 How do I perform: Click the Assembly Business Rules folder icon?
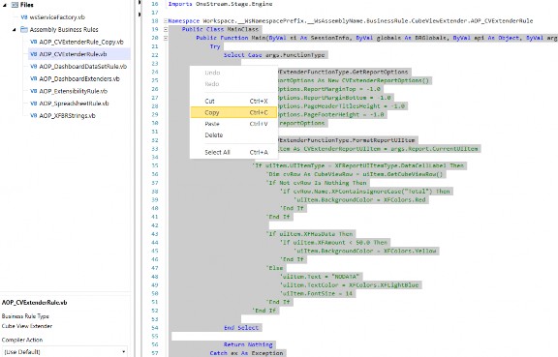click(24, 30)
